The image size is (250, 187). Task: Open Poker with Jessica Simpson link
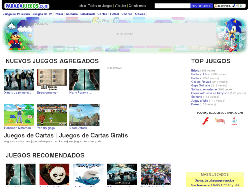pyautogui.click(x=210, y=93)
